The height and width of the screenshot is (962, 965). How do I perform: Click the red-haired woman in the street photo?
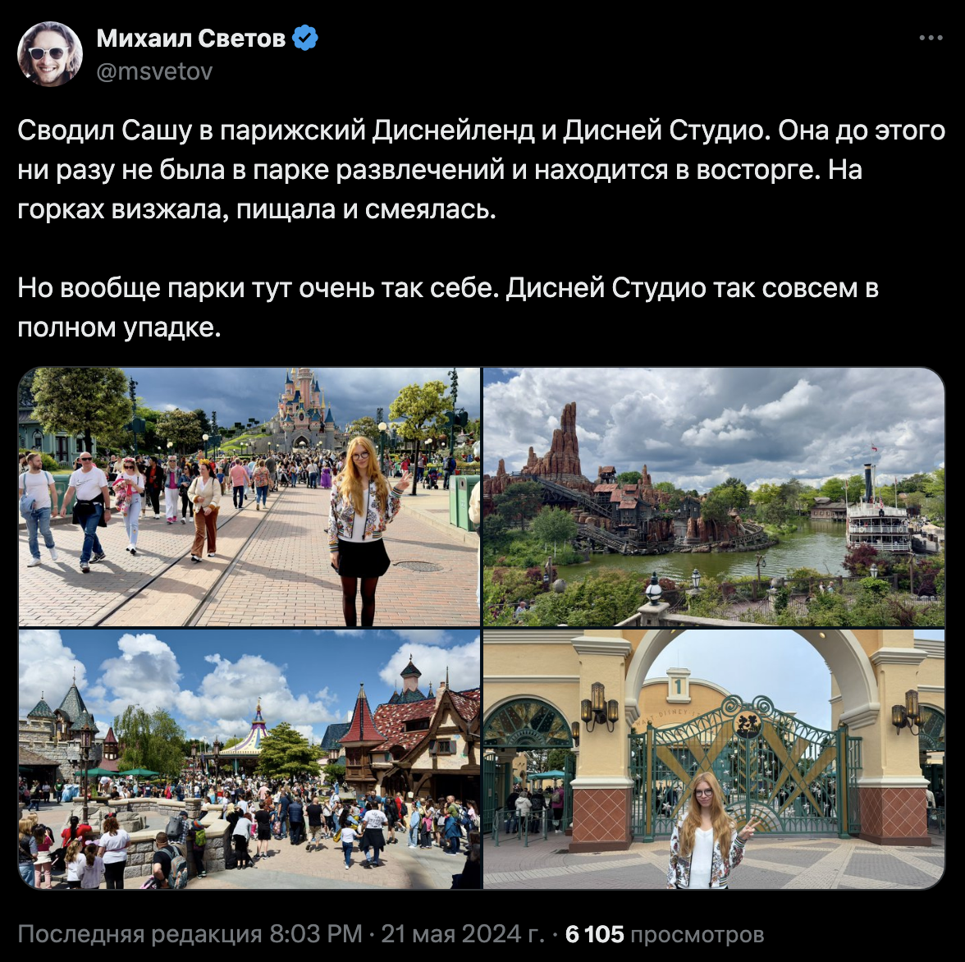(363, 529)
